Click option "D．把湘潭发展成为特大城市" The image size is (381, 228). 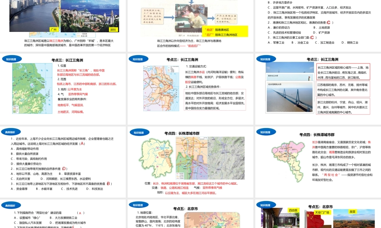coord(67,223)
